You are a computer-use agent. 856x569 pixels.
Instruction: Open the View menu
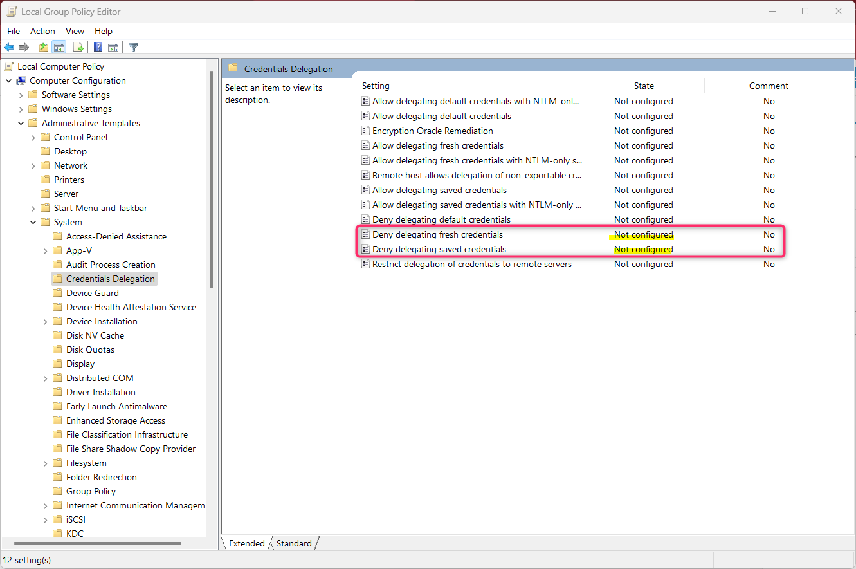click(75, 30)
